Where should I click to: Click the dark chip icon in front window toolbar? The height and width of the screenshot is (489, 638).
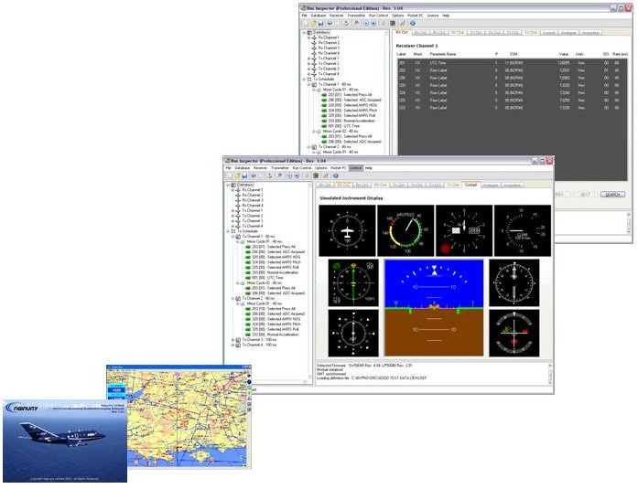316,175
